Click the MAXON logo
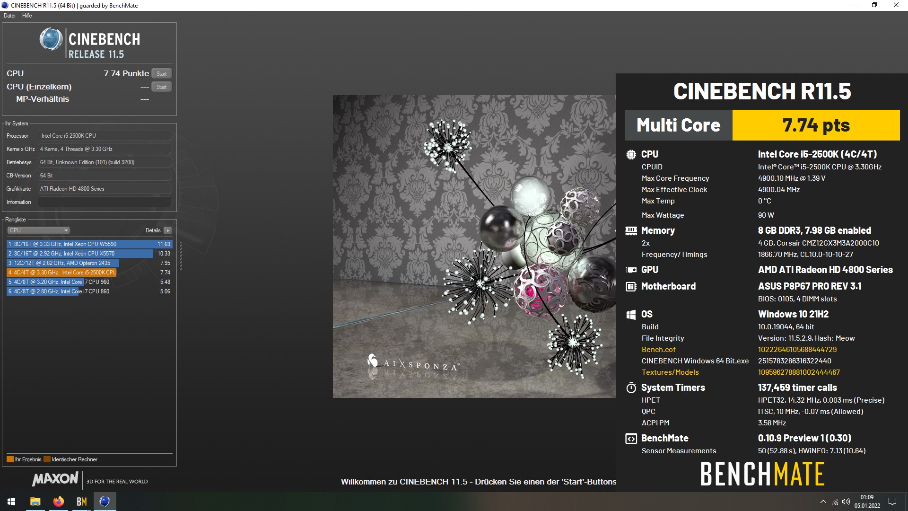Screen dimensions: 908x511 click(55, 479)
